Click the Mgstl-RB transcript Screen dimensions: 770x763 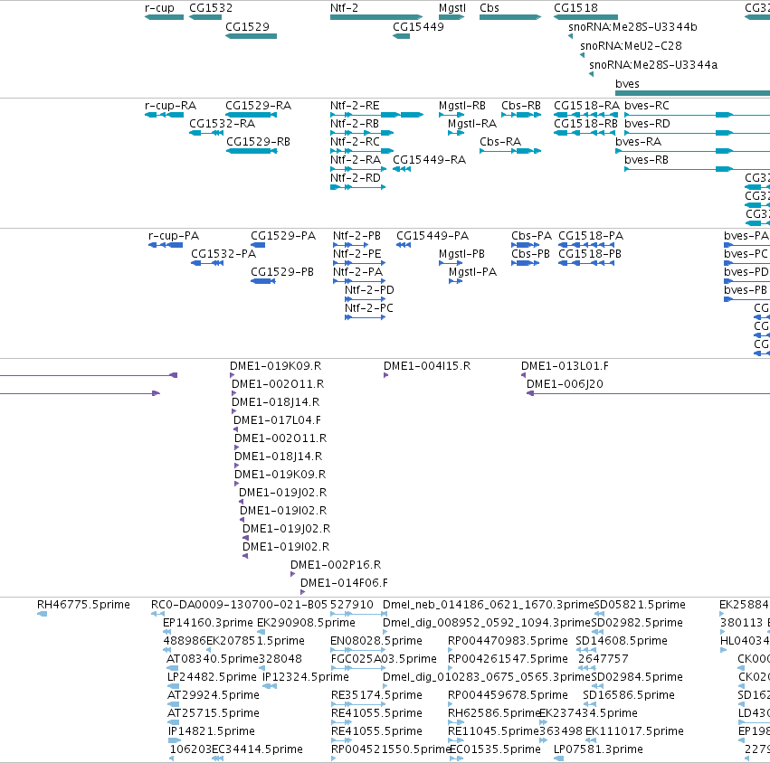[x=452, y=115]
